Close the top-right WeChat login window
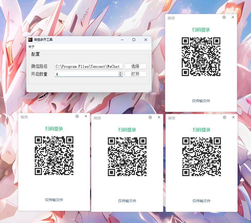The image size is (251, 223). [233, 17]
